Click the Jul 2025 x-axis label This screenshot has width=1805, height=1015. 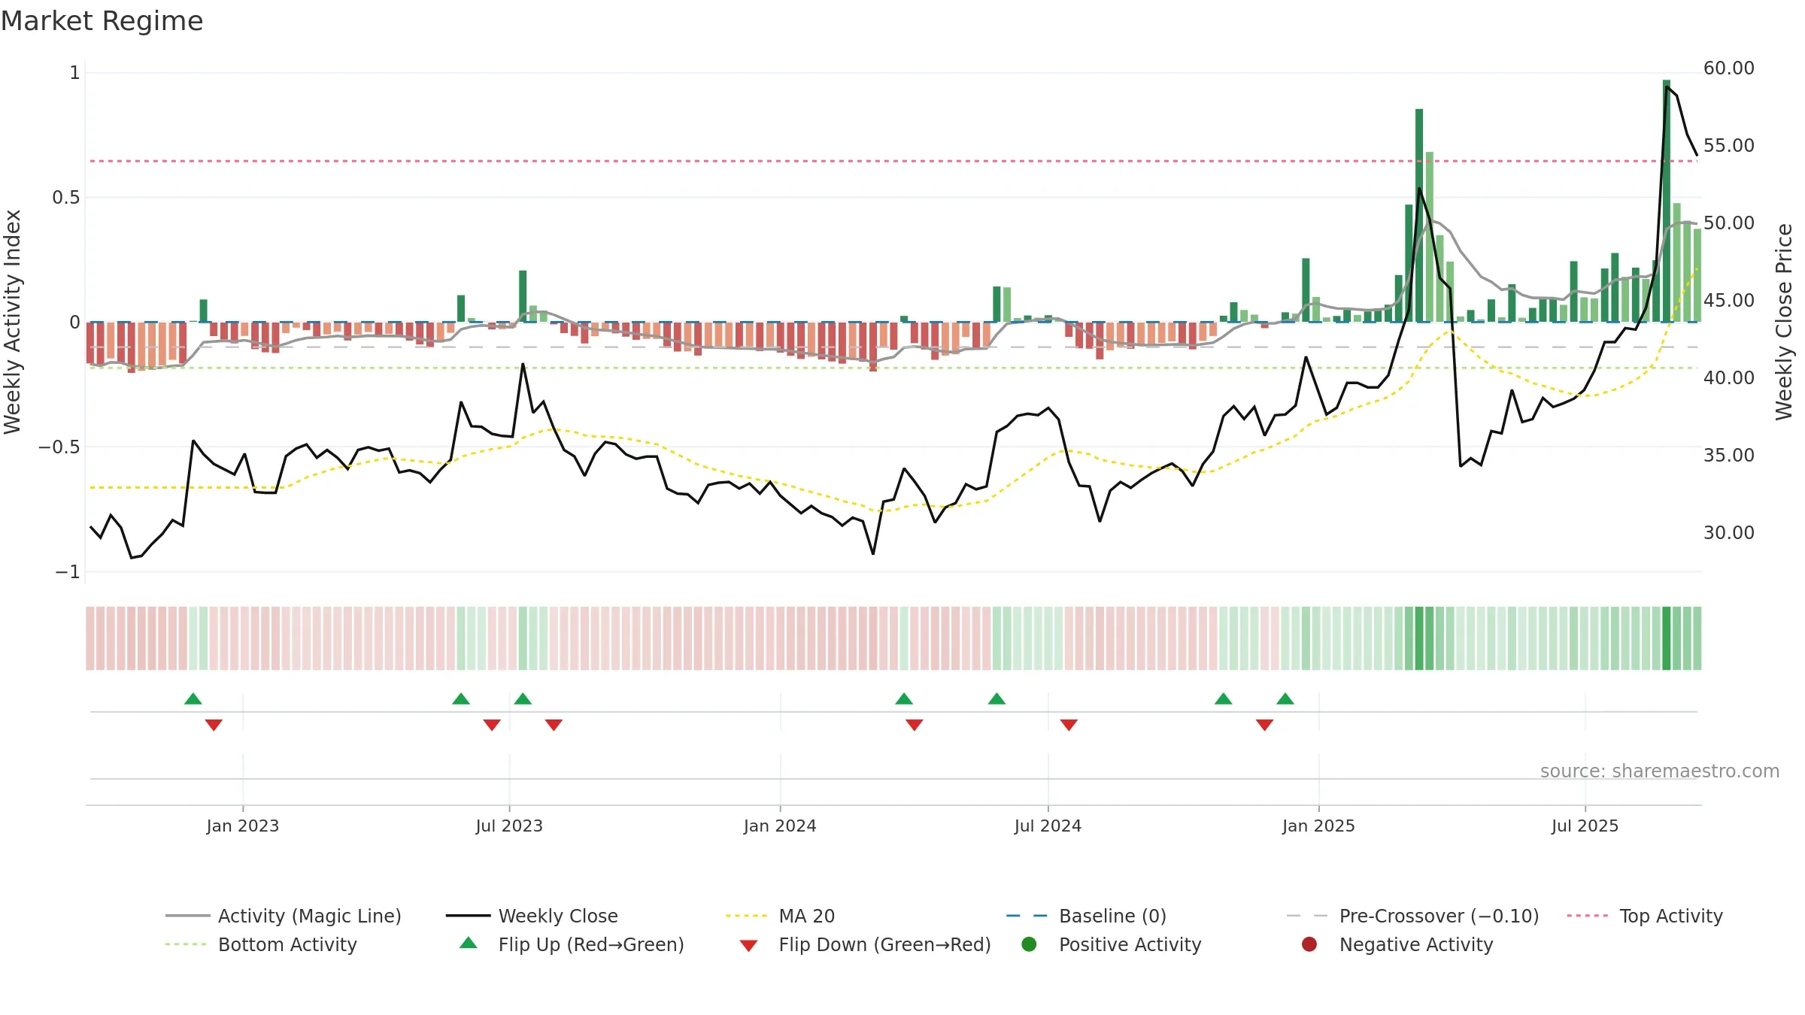tap(1585, 826)
